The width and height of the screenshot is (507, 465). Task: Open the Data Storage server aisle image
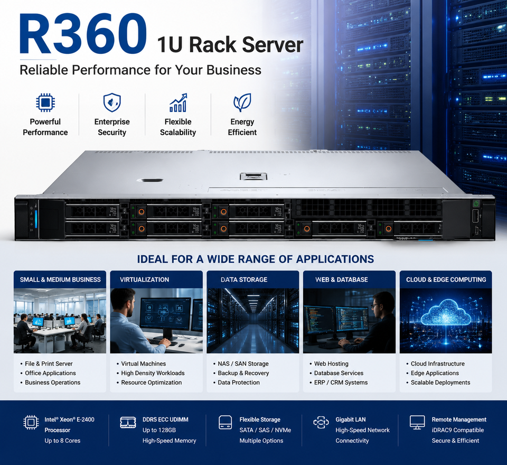coord(253,321)
